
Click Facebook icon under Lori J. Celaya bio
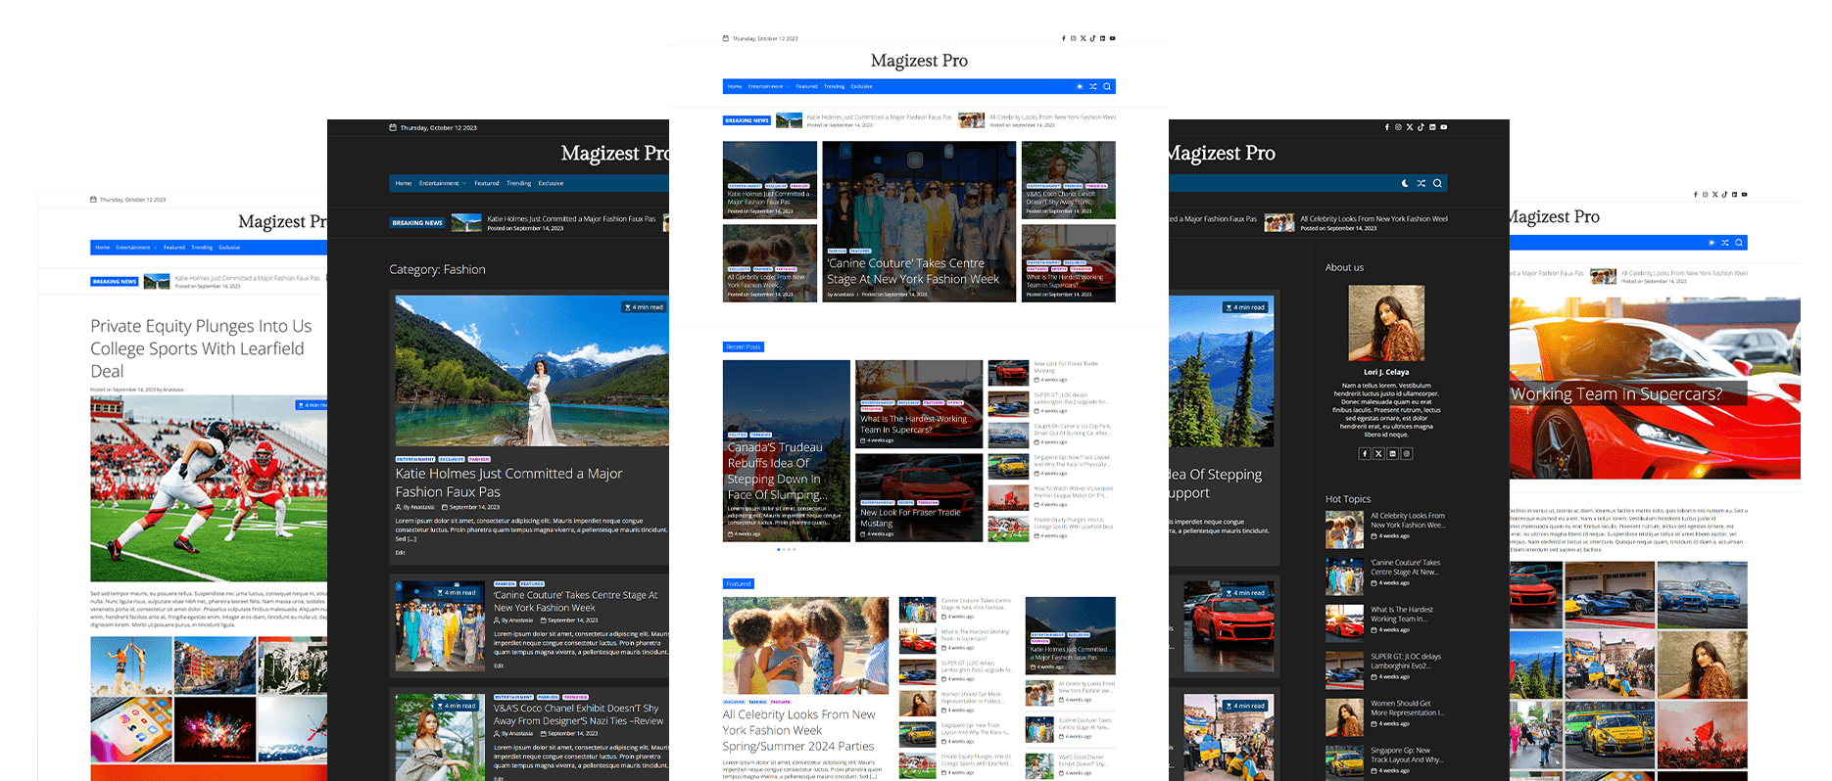(1365, 454)
